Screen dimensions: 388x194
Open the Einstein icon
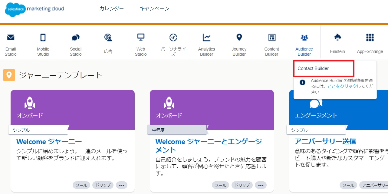coord(337,37)
